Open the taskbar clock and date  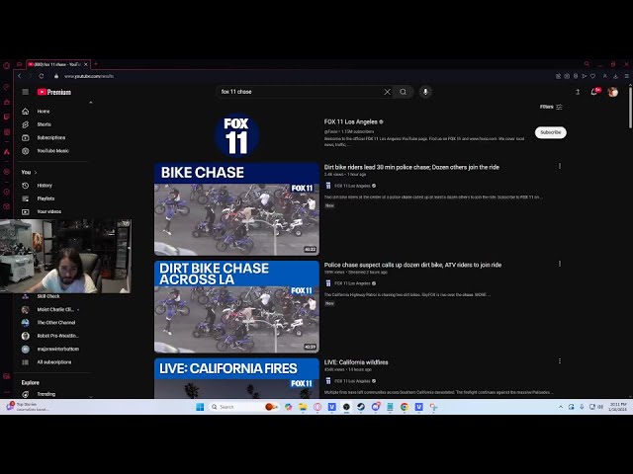(618, 407)
